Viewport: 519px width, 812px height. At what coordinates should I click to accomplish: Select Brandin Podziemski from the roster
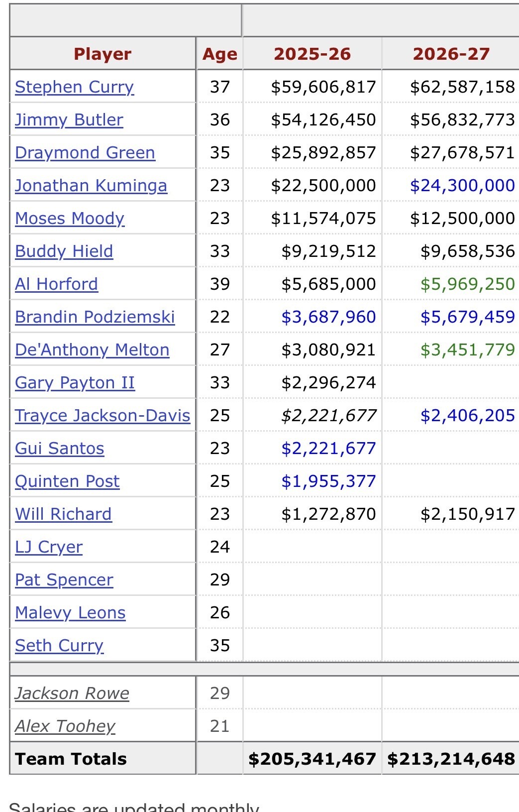point(95,317)
